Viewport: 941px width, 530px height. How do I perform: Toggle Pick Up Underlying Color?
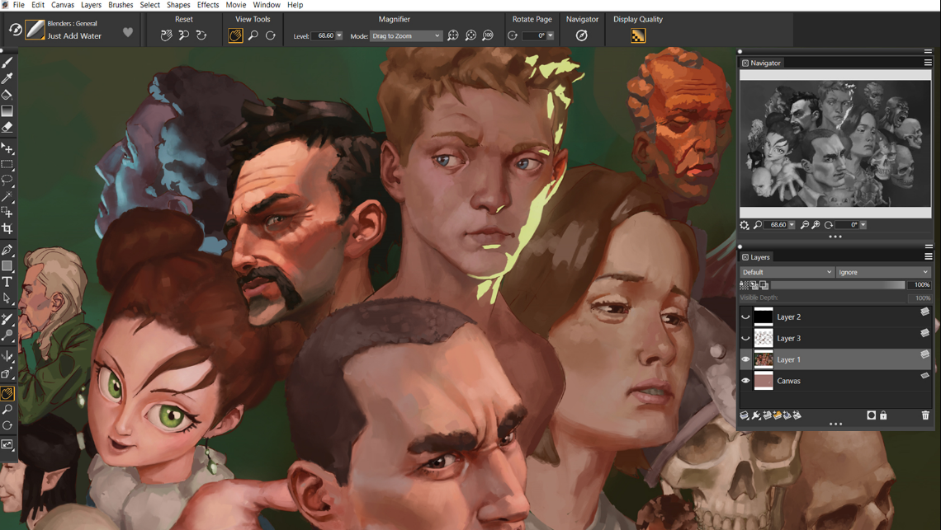point(754,285)
